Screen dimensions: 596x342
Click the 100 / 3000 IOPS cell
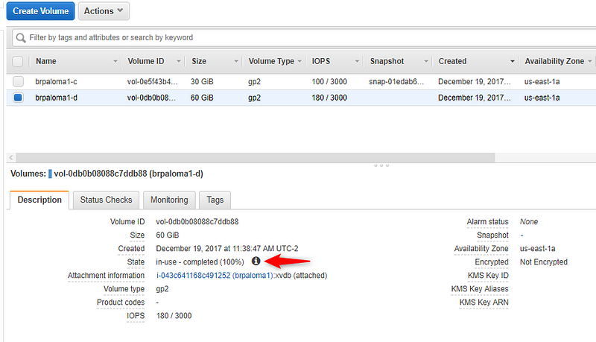(329, 82)
